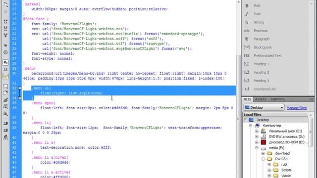
Task: Expand the Локальный диск (C:) node
Action: click(257, 131)
